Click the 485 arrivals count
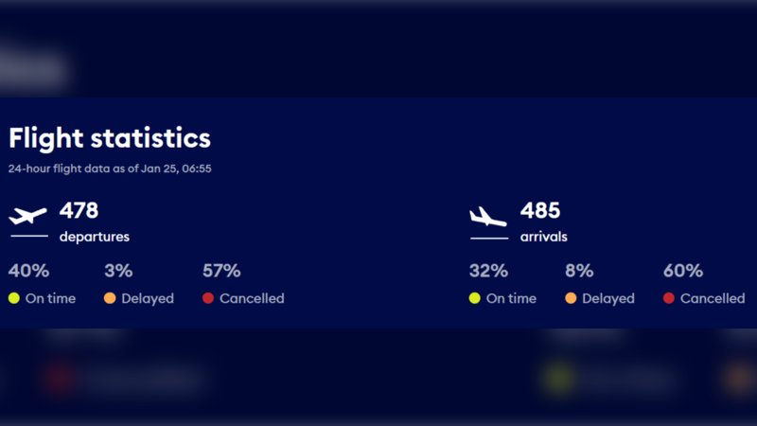Viewport: 757px width, 426px height. (540, 210)
